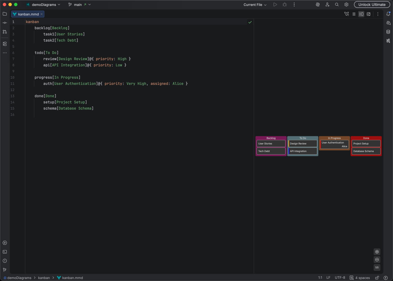This screenshot has height=281, width=393.
Task: Open the More Tool Windows ellipsis menu
Action: (4, 53)
